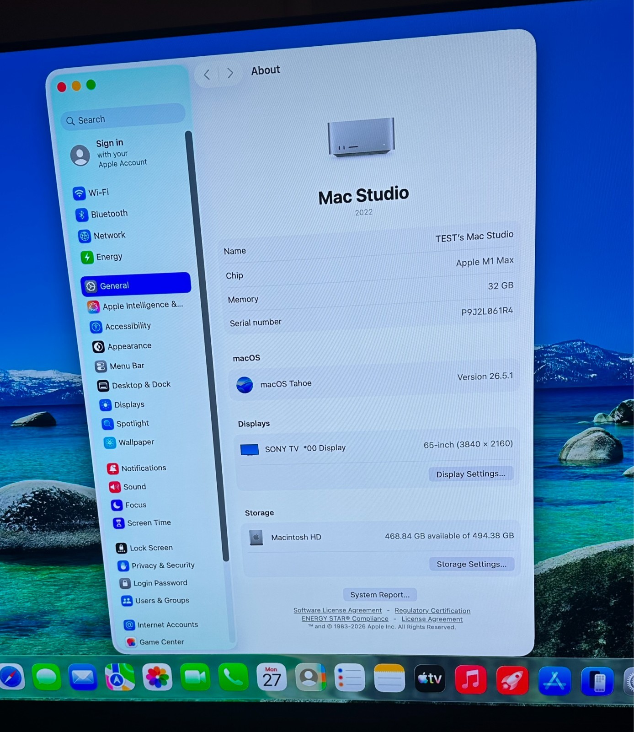Open Calendar from the Dock

[x=272, y=678]
